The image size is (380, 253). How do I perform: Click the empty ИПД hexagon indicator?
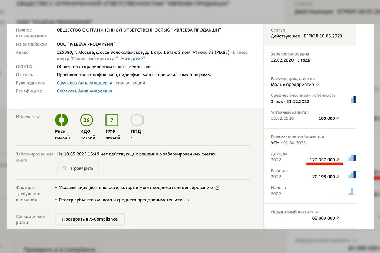click(x=137, y=121)
